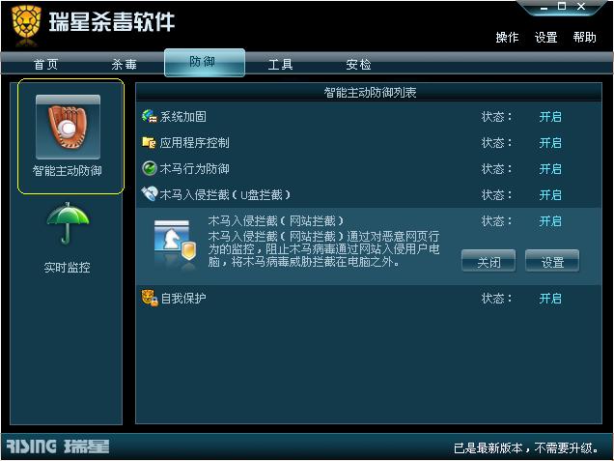Expand the 木马入侵拦截 (U盘拦截) row

pyautogui.click(x=369, y=194)
